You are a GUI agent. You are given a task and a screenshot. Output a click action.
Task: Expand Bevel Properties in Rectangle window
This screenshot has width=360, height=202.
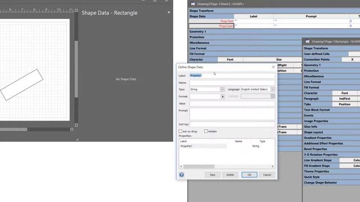pos(315,149)
